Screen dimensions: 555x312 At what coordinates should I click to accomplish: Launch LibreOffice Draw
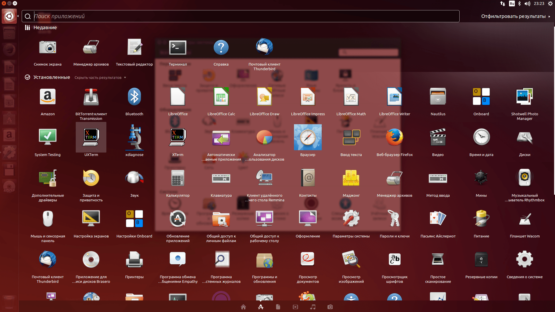(x=264, y=97)
